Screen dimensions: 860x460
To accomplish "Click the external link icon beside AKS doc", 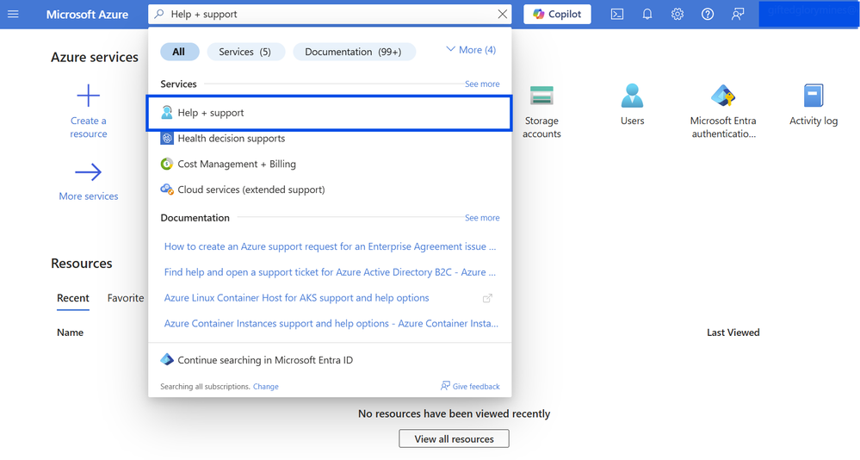I will point(487,298).
